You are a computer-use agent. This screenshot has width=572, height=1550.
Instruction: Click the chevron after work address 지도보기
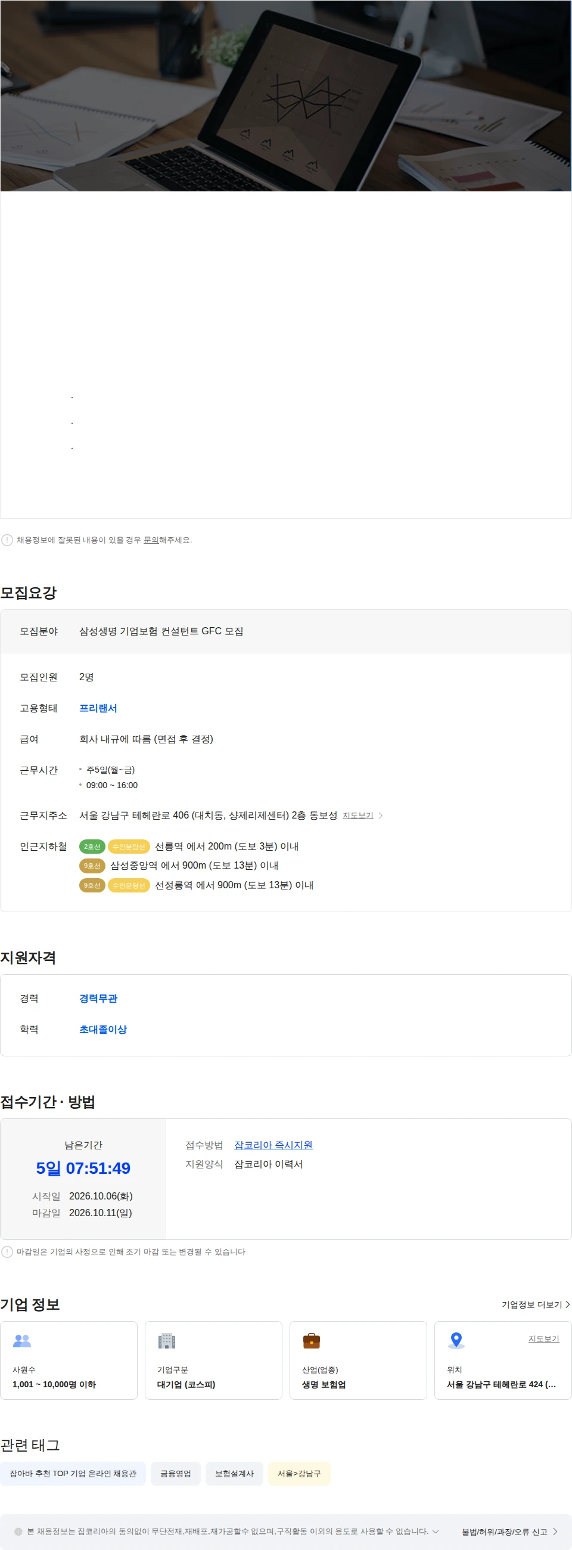[x=381, y=816]
